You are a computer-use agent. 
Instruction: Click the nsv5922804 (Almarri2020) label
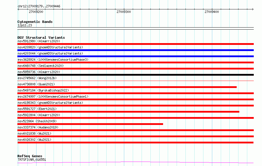[x=39, y=115]
